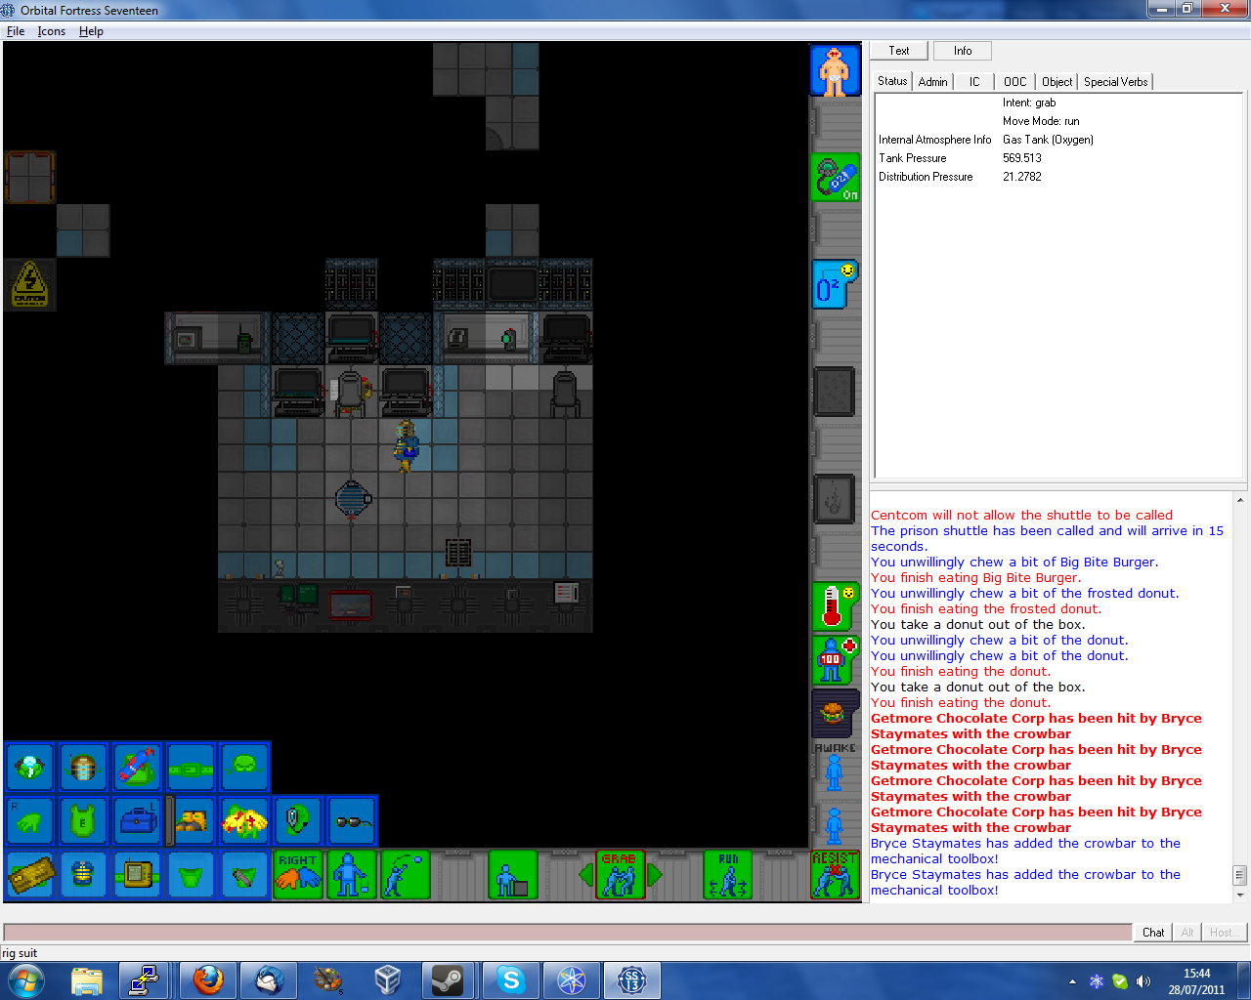Click the GRAB intent icon

point(620,874)
